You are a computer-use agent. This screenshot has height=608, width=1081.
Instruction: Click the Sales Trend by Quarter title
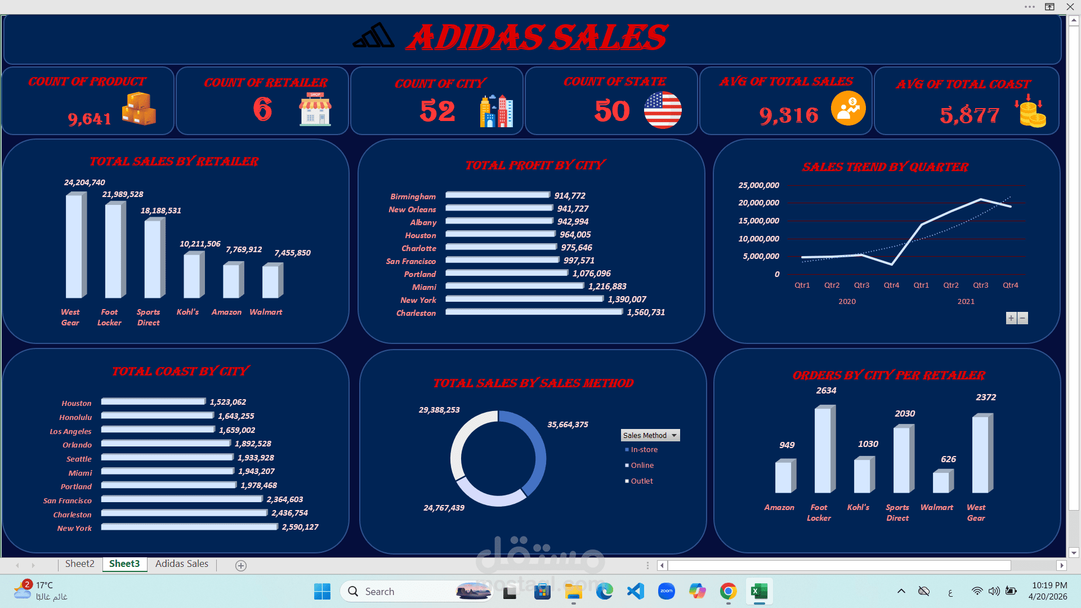tap(886, 167)
